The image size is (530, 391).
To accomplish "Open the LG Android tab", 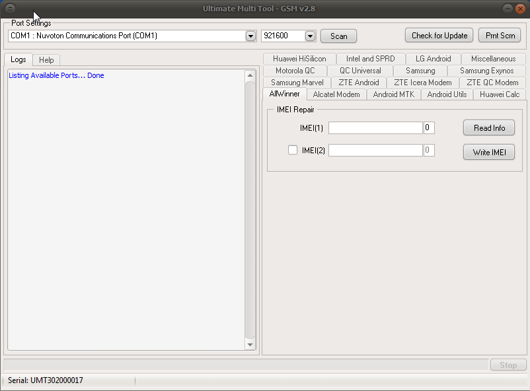I will [x=434, y=59].
